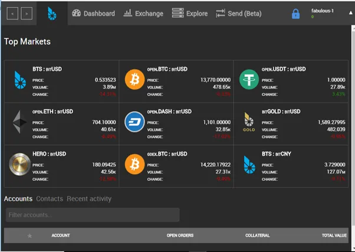Sort by the ACCOUNT column header
355x252 pixels.
[x=61, y=235]
